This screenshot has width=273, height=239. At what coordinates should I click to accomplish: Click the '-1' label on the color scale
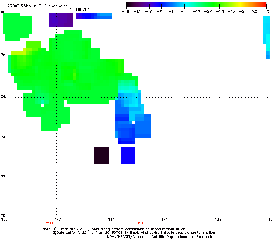pyautogui.click(x=183, y=12)
